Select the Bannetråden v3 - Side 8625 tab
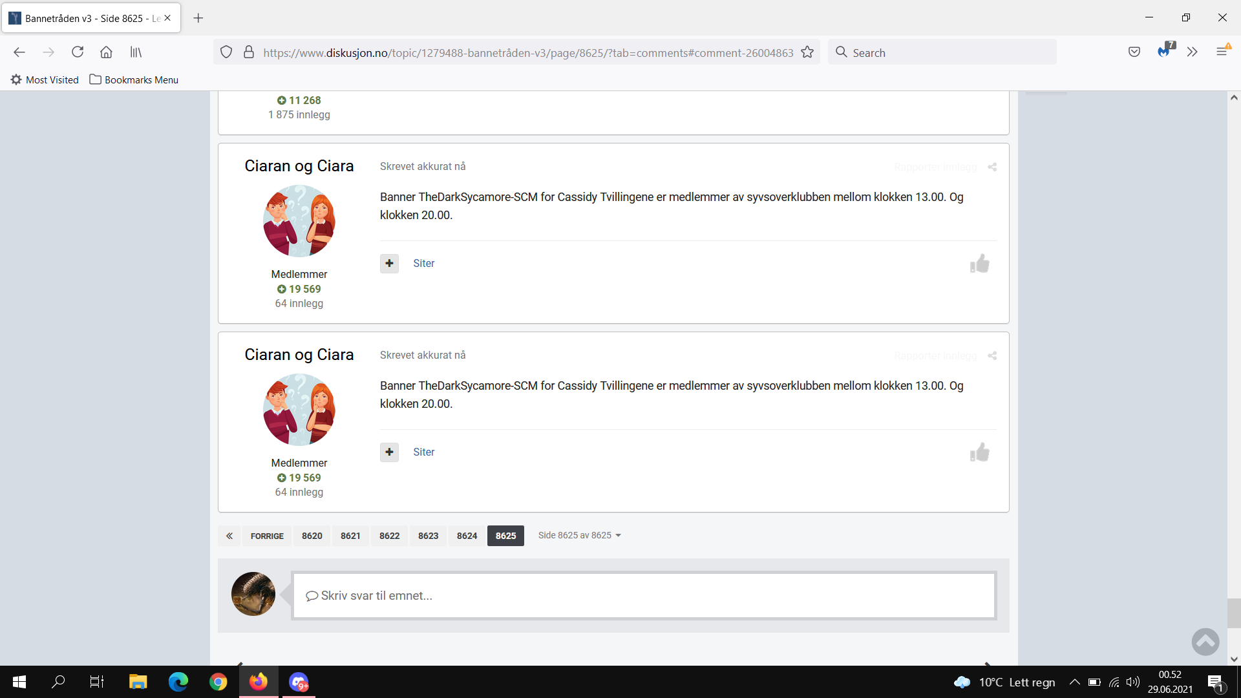Viewport: 1241px width, 698px height. tap(90, 18)
